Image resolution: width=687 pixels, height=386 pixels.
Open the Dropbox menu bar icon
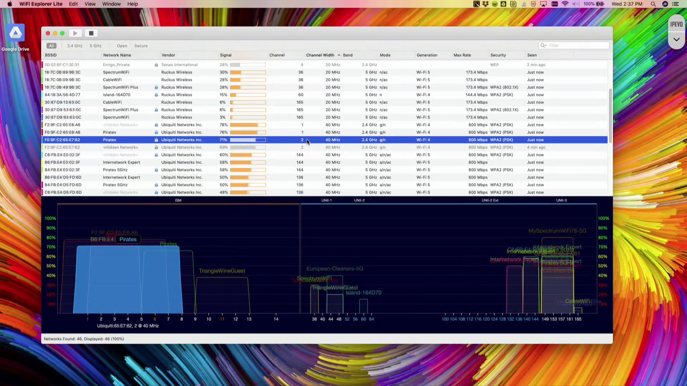(486, 4)
